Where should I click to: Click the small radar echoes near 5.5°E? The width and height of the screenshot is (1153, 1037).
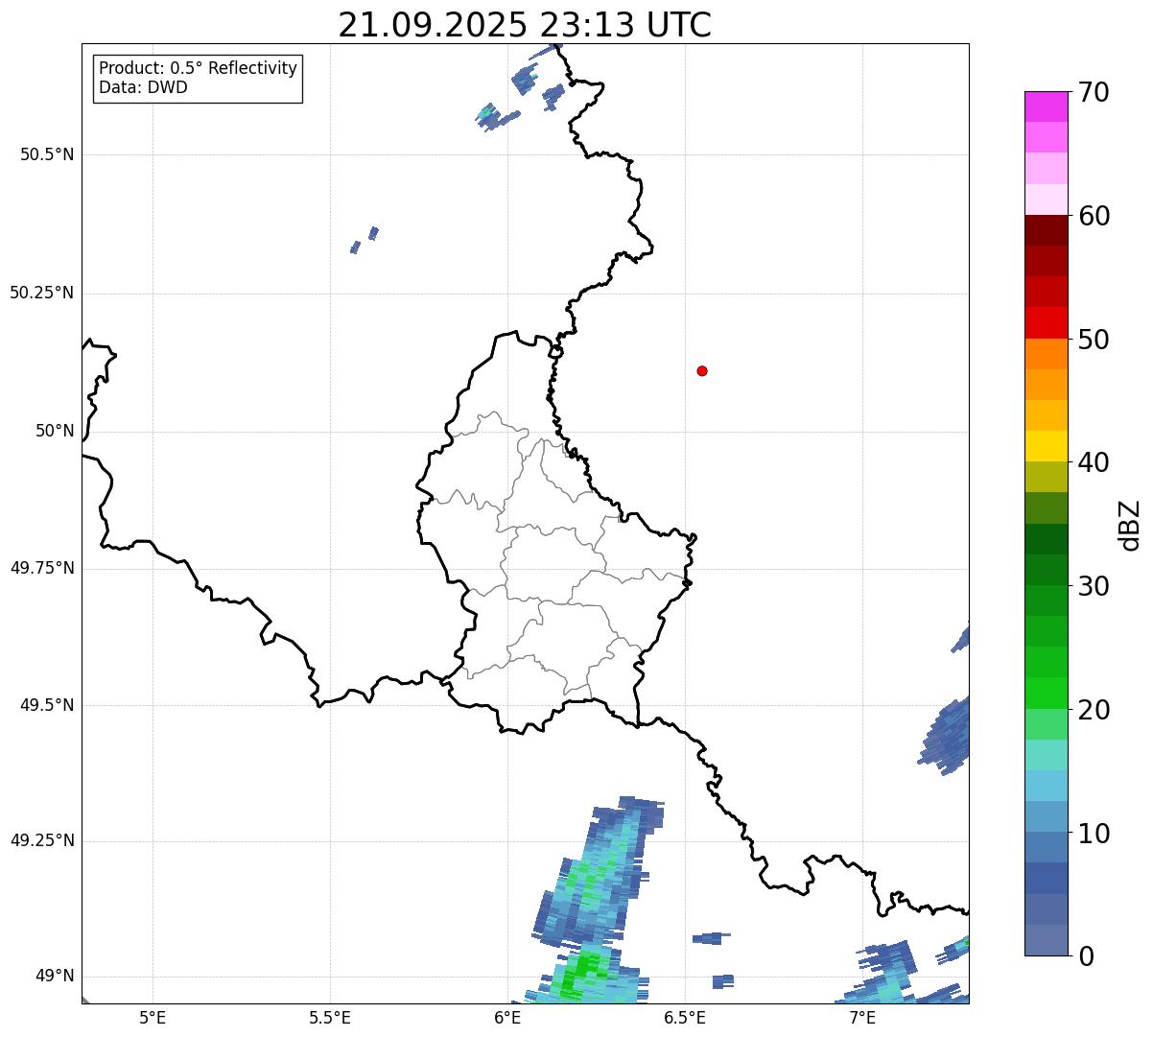tap(365, 239)
